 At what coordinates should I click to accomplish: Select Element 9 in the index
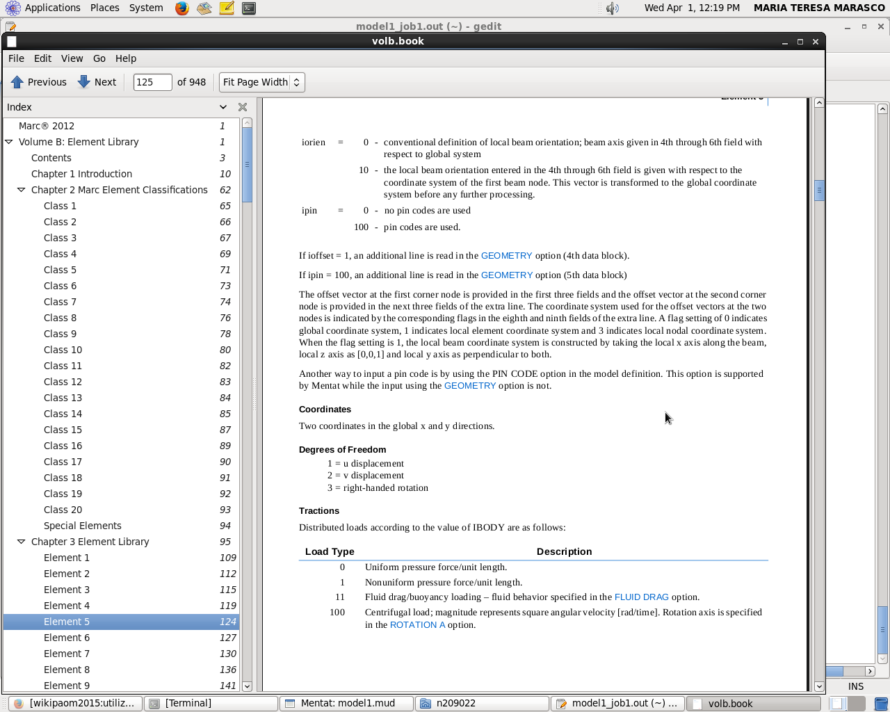point(122,685)
